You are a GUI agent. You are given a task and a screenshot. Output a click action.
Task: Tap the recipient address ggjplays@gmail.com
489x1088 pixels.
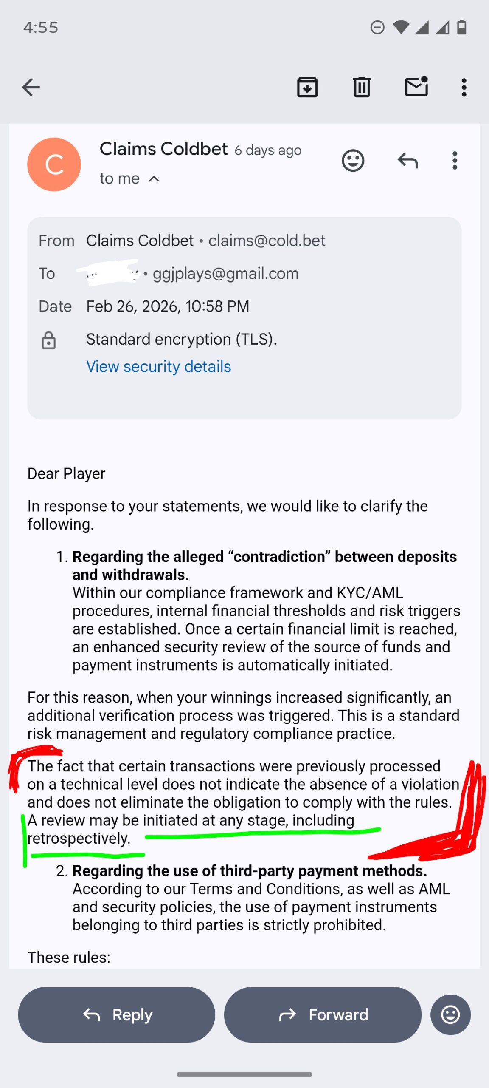[x=225, y=273]
